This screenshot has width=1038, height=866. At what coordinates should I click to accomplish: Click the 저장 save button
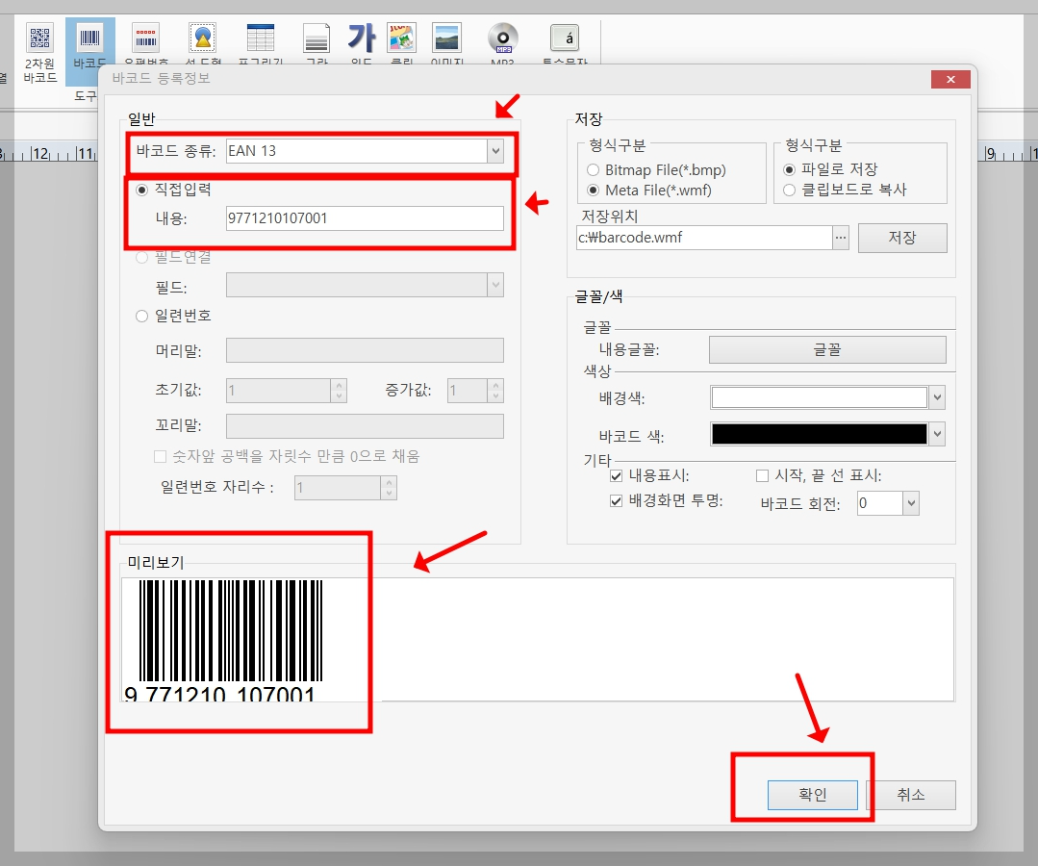point(902,238)
